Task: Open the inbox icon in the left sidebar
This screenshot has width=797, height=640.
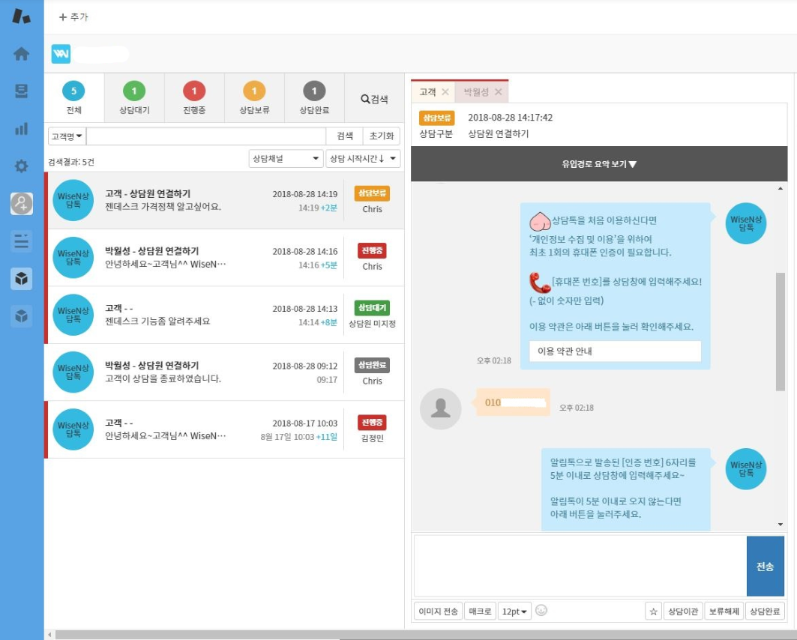Action: [x=21, y=91]
